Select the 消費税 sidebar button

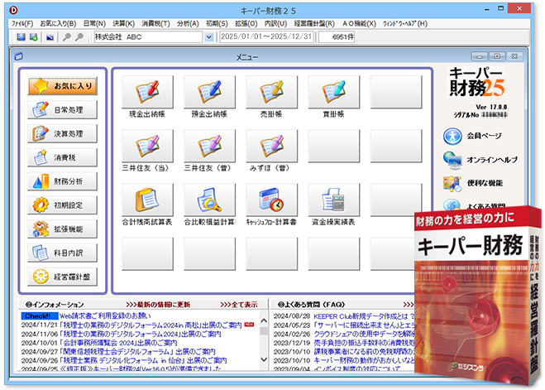point(63,157)
